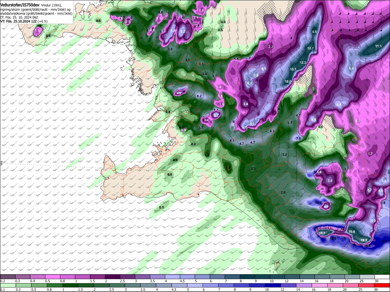The width and height of the screenshot is (390, 292).
Task: Click the Vindur (10m) text in the title
Action: point(51,5)
